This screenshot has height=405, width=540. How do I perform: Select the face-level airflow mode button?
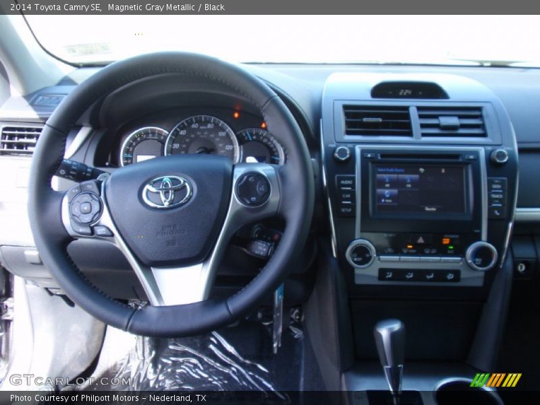tap(389, 276)
